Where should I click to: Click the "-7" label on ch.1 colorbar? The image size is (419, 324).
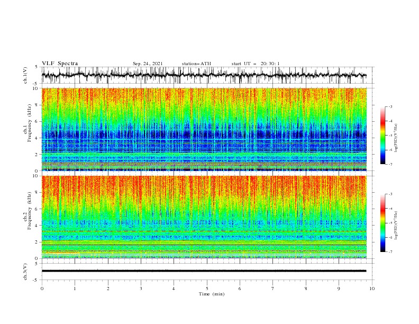(x=390, y=164)
